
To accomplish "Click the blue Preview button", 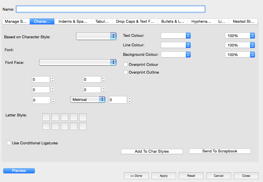I will (19, 171).
